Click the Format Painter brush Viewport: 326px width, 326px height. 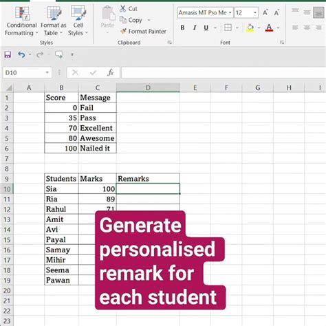[123, 31]
